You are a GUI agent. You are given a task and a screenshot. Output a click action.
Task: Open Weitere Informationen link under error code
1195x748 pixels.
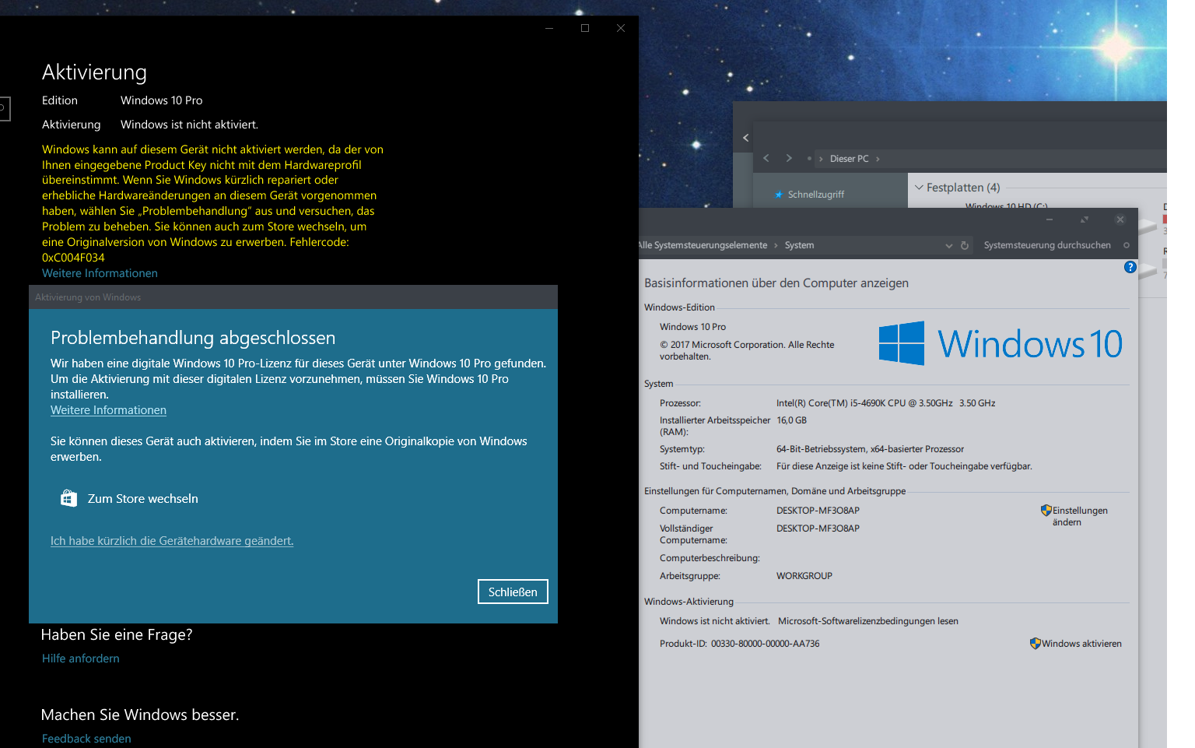coord(100,273)
